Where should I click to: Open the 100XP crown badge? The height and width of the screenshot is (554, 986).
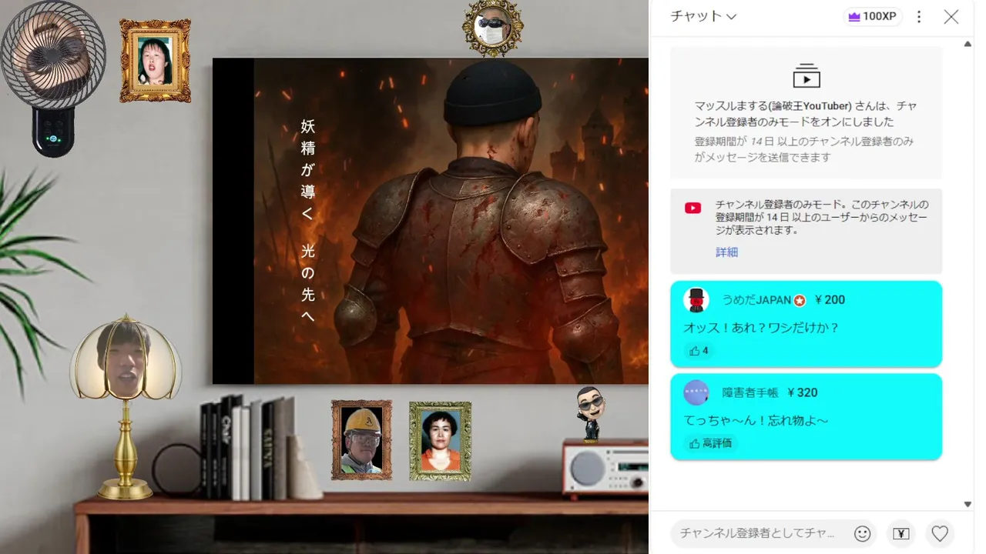(873, 16)
